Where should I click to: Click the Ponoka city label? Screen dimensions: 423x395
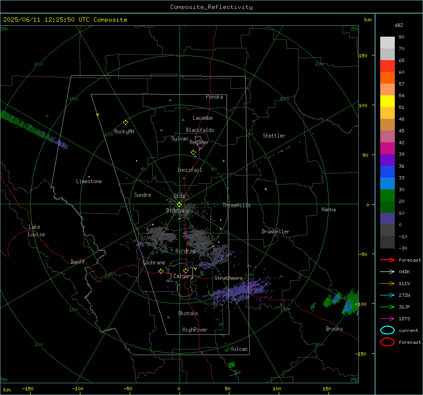click(x=214, y=97)
